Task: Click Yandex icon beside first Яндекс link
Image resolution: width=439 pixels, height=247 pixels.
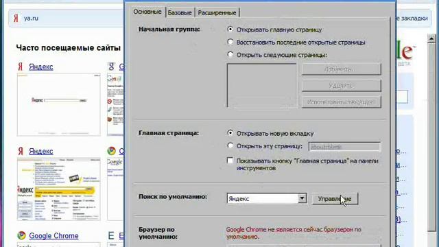Action: pyautogui.click(x=21, y=67)
